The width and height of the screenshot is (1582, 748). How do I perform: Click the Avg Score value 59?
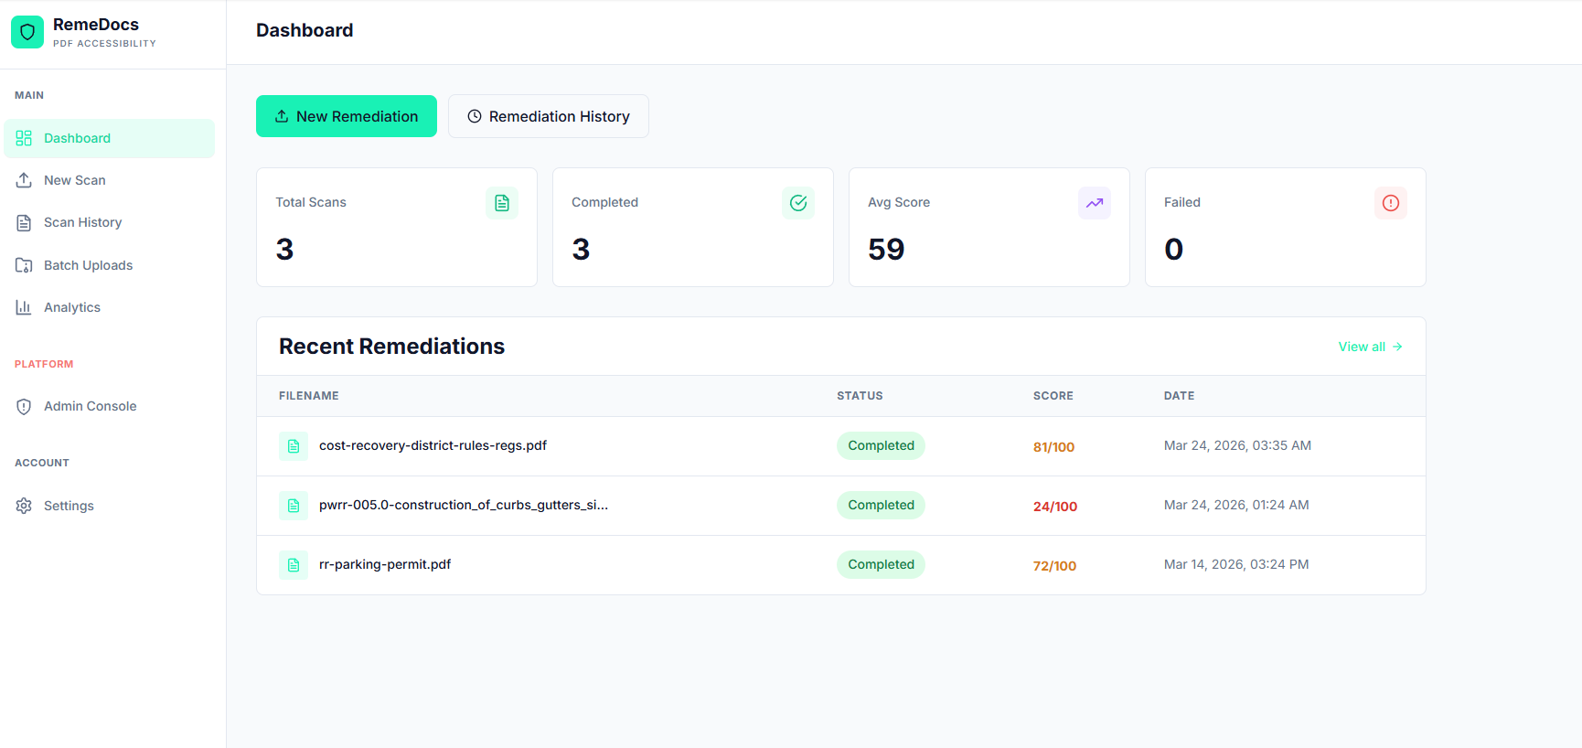pyautogui.click(x=886, y=249)
